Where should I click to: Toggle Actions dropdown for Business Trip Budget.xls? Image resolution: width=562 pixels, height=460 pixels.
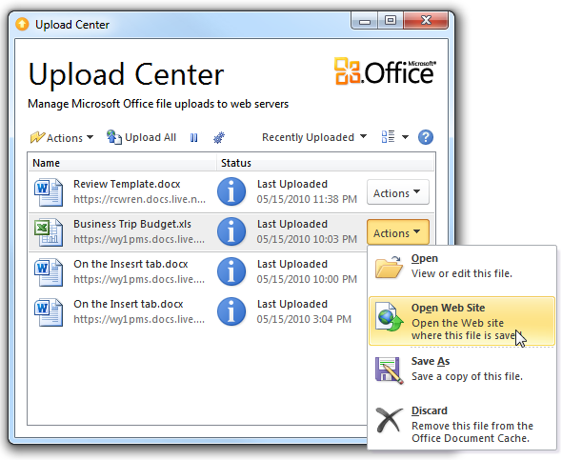pos(398,232)
